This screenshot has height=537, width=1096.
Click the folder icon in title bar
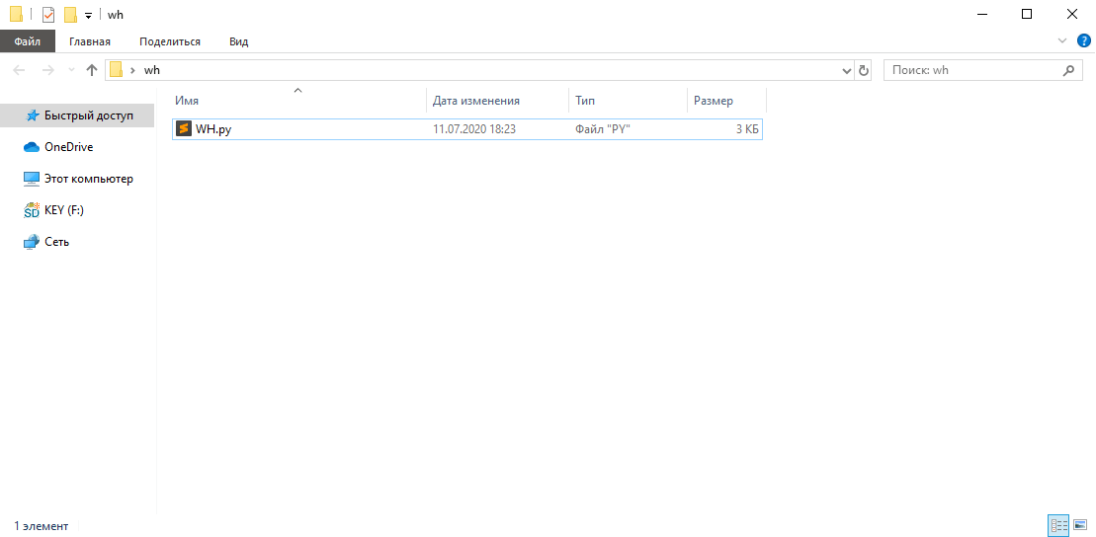click(x=16, y=15)
